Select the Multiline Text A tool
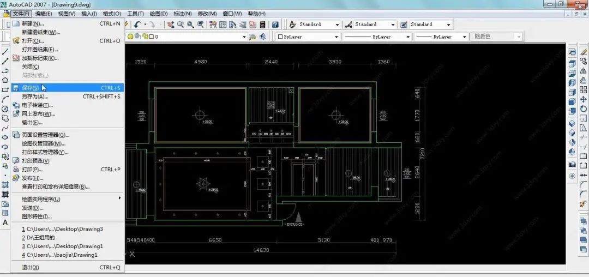Viewport: 589px width, 277px height. pos(5,222)
